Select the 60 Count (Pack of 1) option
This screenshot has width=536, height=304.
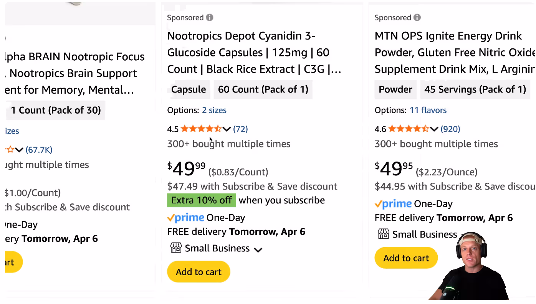[x=263, y=89]
